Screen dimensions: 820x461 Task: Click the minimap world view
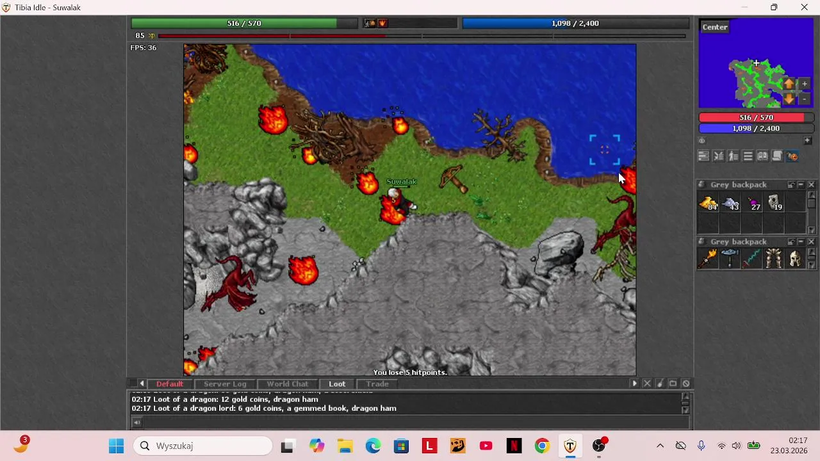point(756,63)
